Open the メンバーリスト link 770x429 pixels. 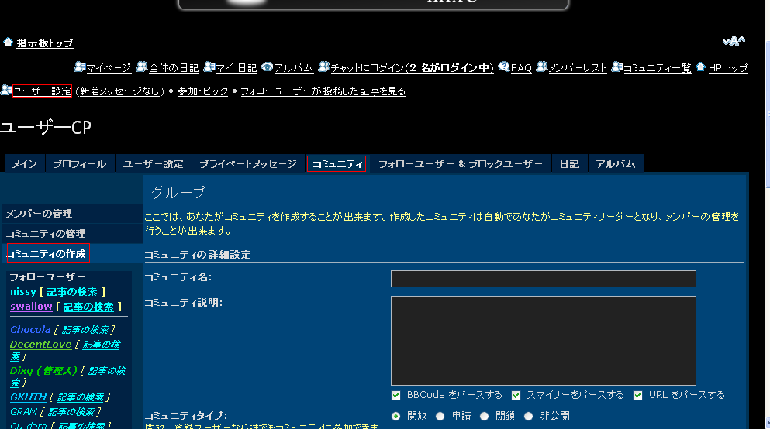[578, 67]
